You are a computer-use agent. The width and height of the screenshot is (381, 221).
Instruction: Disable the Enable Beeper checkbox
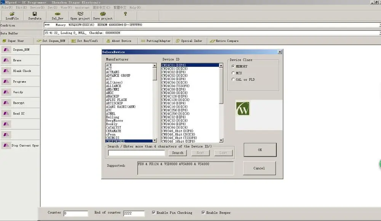203,213
